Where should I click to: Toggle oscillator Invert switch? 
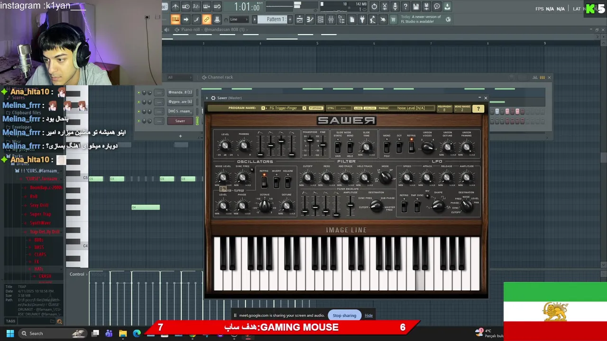(276, 182)
